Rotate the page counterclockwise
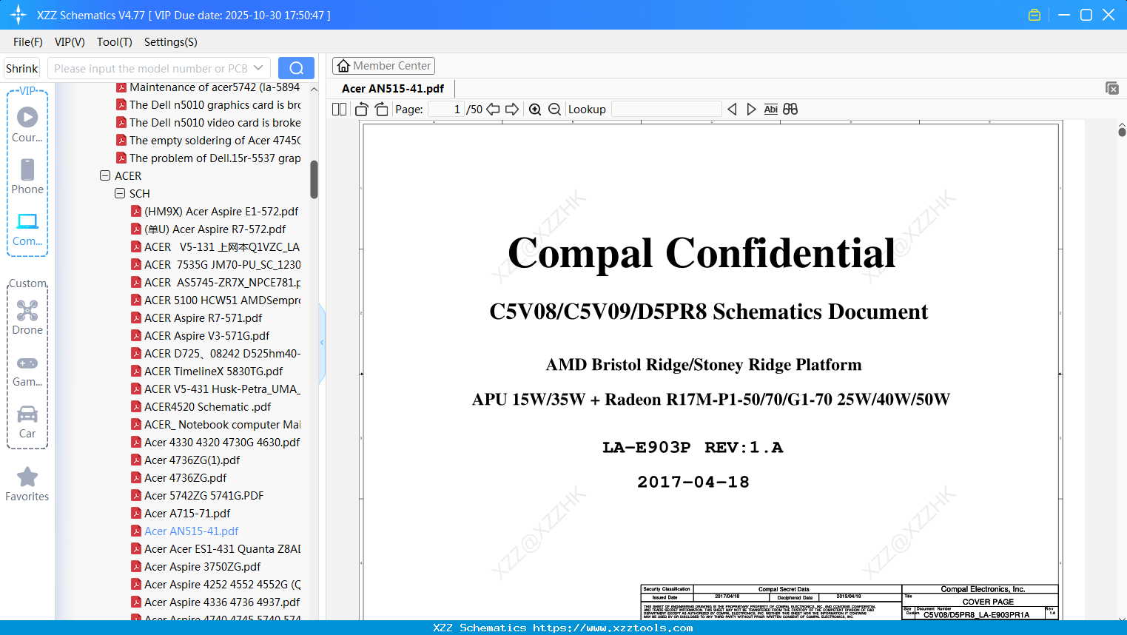 click(x=362, y=110)
